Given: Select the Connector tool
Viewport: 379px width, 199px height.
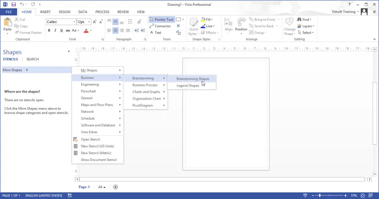Looking at the screenshot, I should (160, 26).
